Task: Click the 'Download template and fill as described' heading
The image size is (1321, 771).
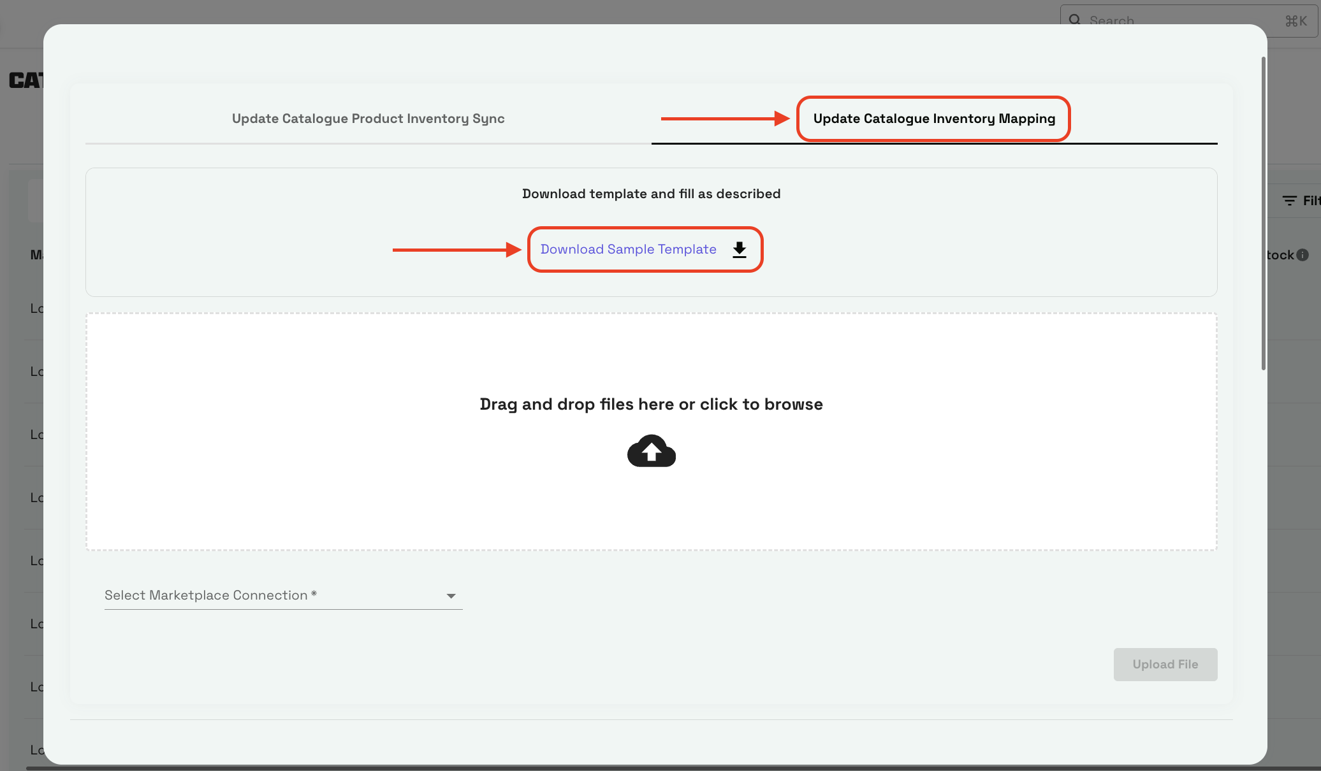Action: [651, 194]
